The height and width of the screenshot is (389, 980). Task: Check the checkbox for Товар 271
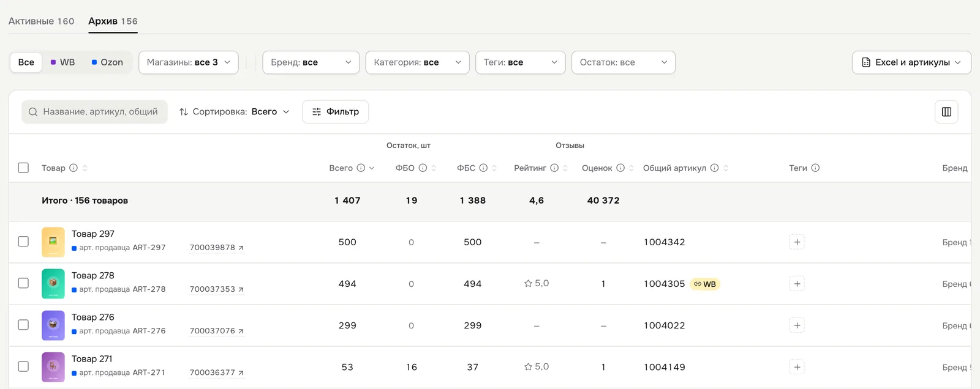coord(23,366)
